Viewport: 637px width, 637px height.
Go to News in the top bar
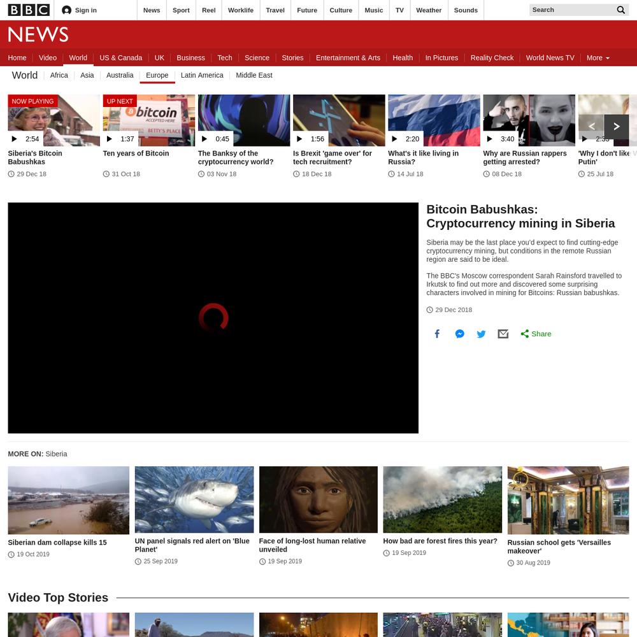pyautogui.click(x=152, y=10)
